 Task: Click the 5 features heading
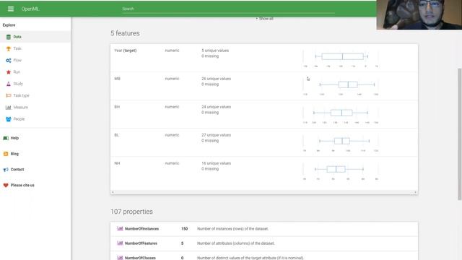[125, 33]
